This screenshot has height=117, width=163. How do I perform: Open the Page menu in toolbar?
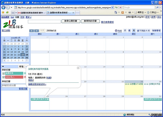(140, 12)
